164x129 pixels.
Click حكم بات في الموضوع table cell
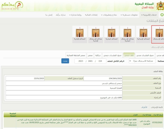(x=145, y=122)
